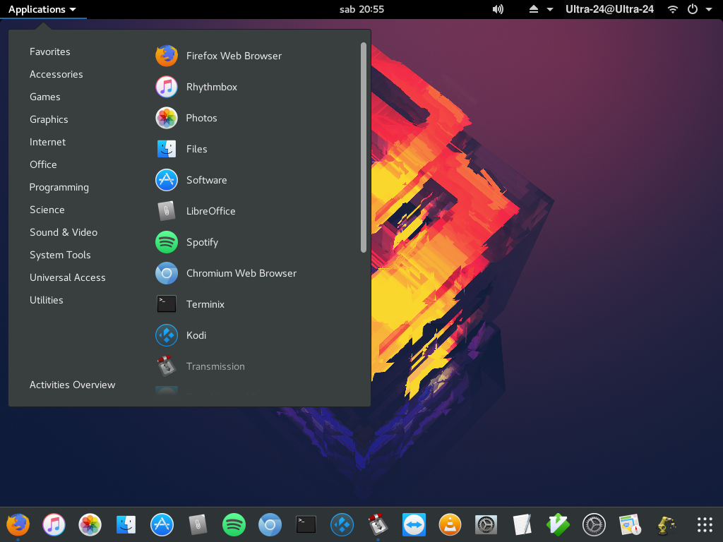Click the round gear settings icon in the dock
The height and width of the screenshot is (542, 723).
(x=593, y=524)
